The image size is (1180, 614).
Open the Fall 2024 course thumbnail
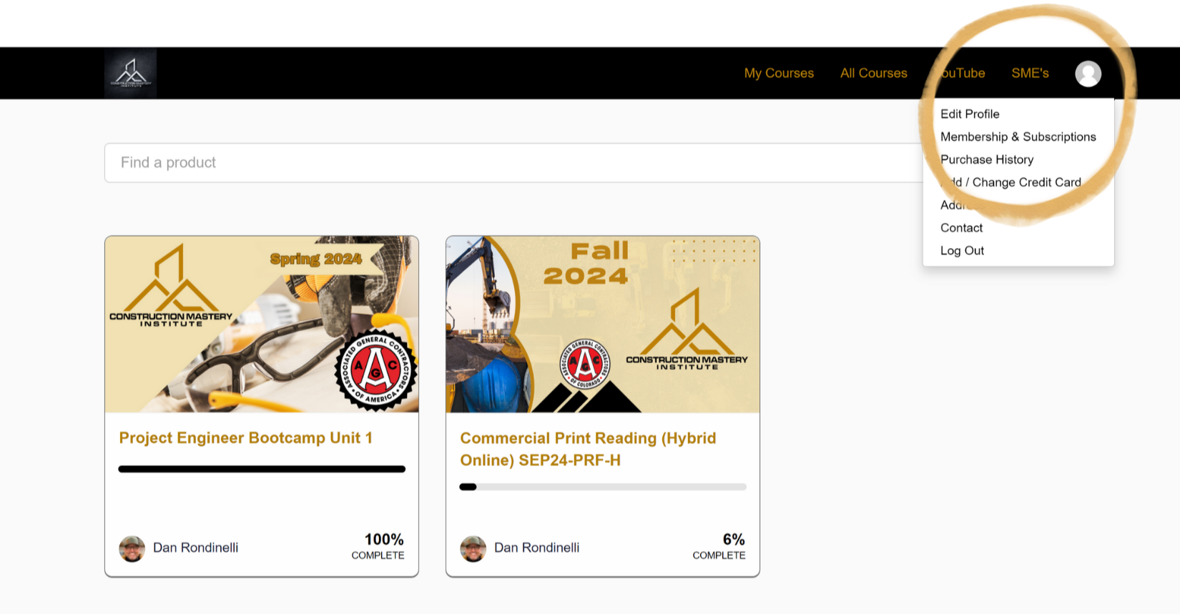[603, 325]
